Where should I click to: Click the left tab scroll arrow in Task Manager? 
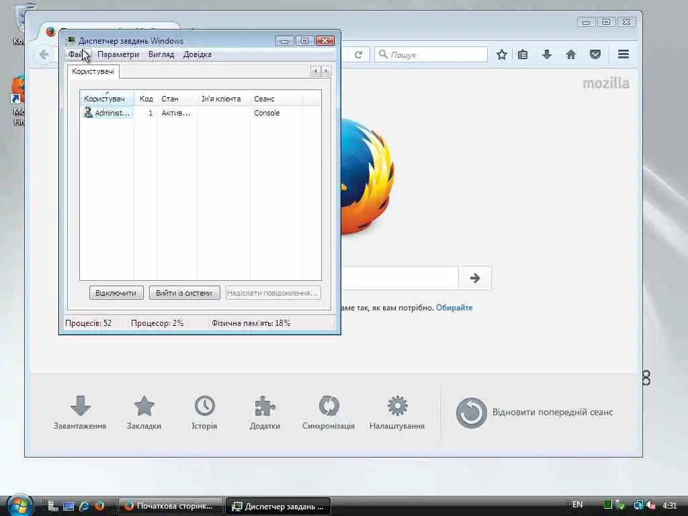315,71
